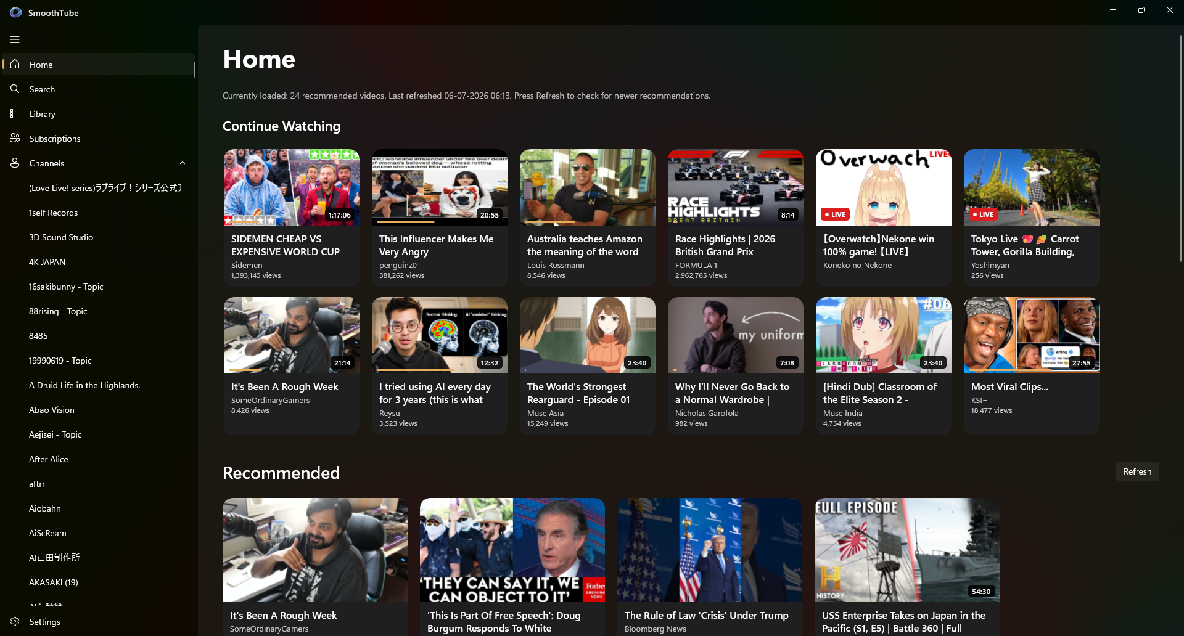Click title 'It's Been A Rough Week' in Continue Watching
Image resolution: width=1184 pixels, height=636 pixels.
284,386
